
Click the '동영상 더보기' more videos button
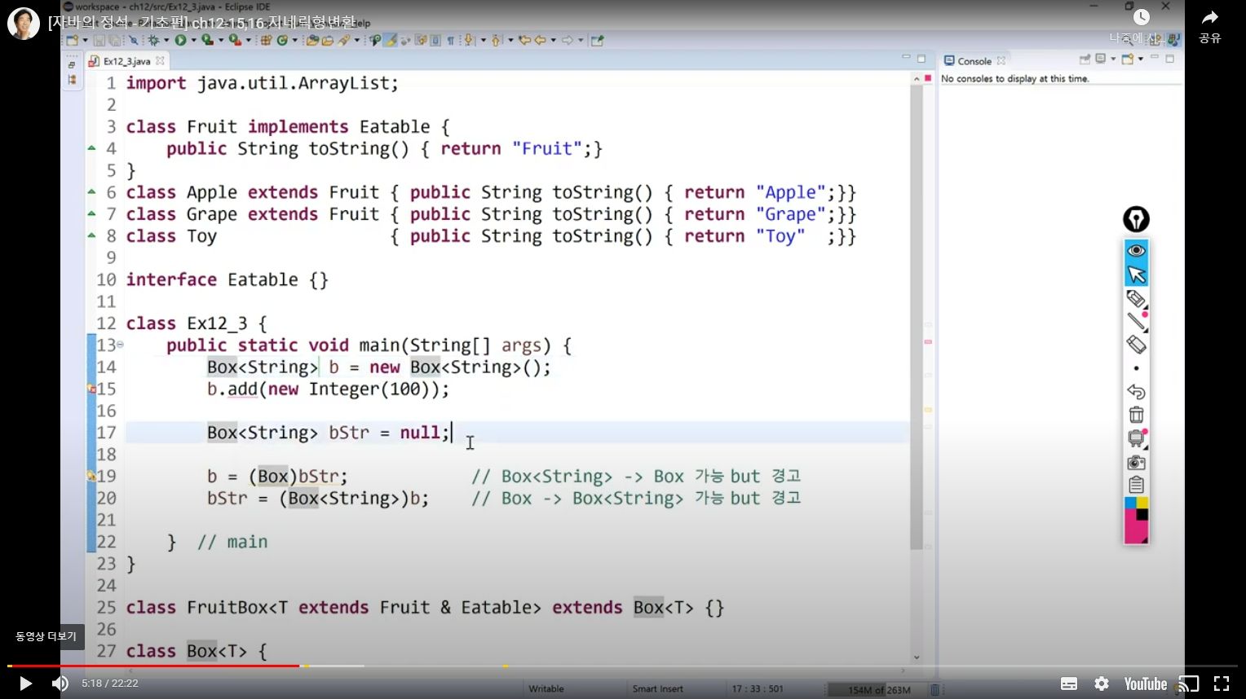click(x=46, y=636)
